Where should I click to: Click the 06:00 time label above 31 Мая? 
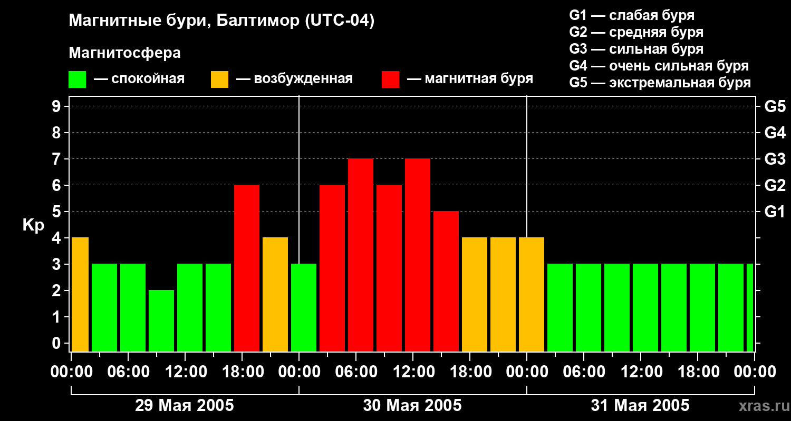(584, 372)
